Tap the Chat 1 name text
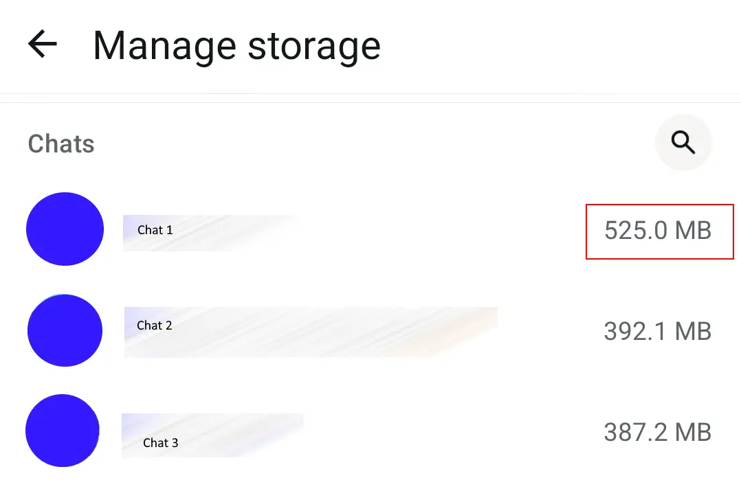 [x=155, y=230]
